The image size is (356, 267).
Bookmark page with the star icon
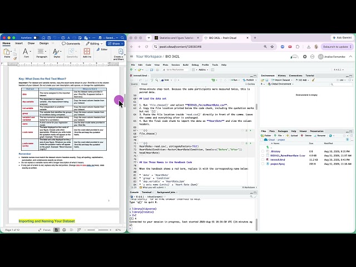[x=272, y=47]
